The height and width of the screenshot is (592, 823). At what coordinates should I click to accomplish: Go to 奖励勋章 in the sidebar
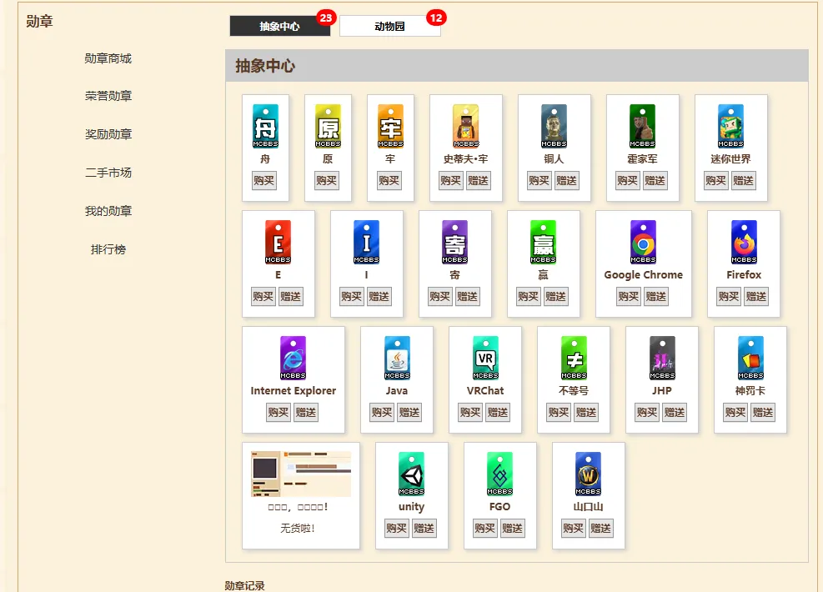tap(108, 134)
